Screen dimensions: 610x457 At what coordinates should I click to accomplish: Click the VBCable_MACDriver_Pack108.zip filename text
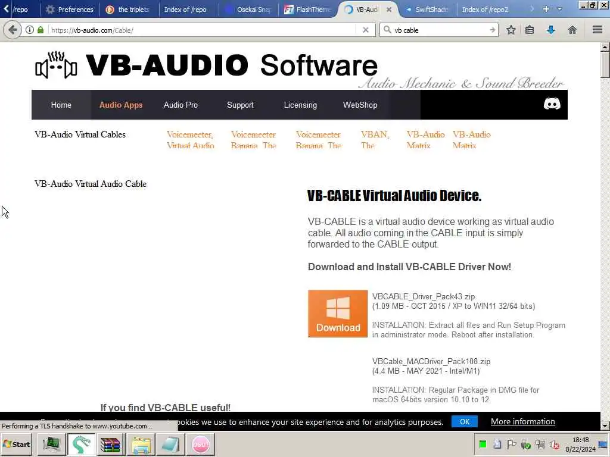coord(431,361)
